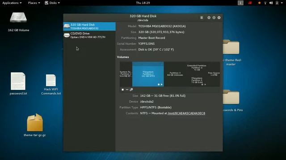The height and width of the screenshot is (160, 286).
Task: Select Filesystem Partition 5 Ext4 block
Action: [197, 80]
